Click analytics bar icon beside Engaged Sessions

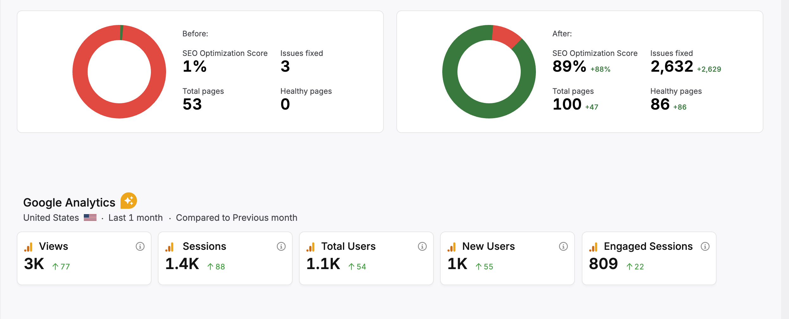[593, 247]
